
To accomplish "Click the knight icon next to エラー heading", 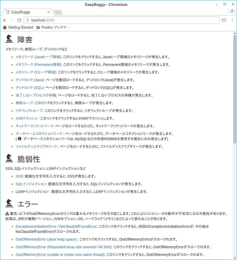I will point(9,203).
